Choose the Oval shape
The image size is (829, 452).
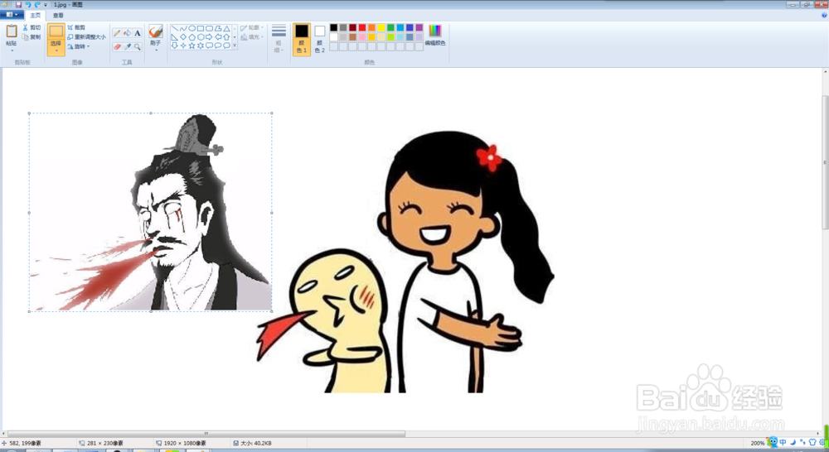click(192, 28)
